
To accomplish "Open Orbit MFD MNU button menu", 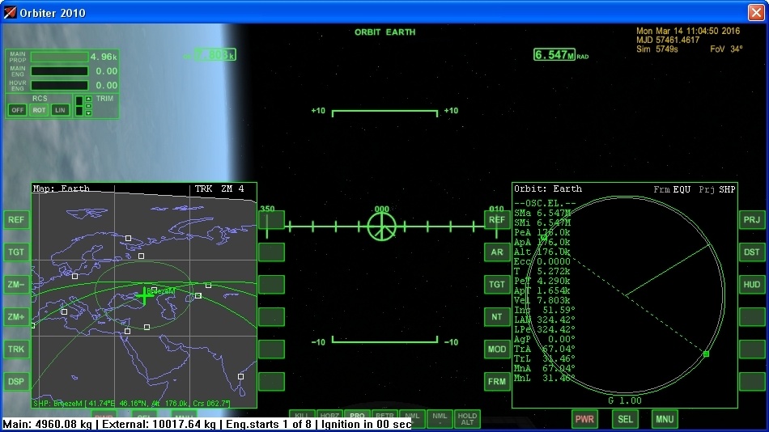I will coord(665,419).
